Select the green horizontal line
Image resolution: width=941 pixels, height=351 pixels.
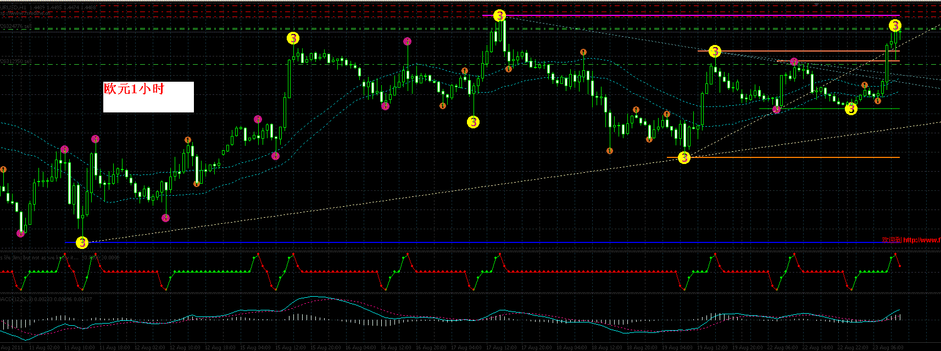pyautogui.click(x=829, y=109)
